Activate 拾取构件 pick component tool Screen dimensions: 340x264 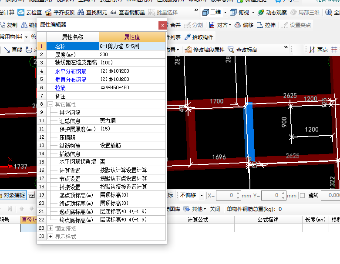click(199, 37)
